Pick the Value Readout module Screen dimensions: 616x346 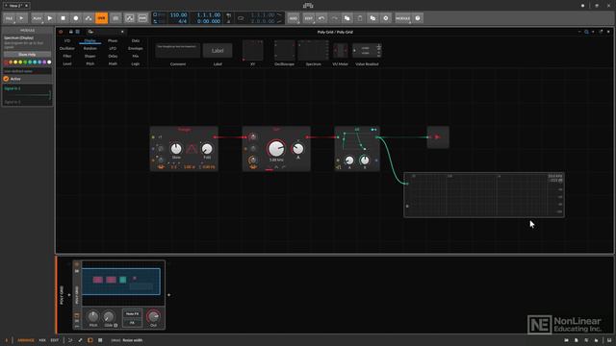click(x=367, y=51)
